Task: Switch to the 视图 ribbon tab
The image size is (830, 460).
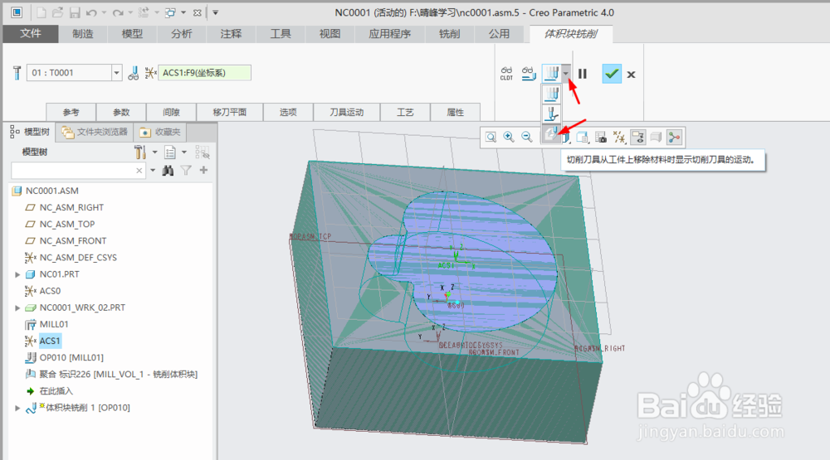Action: [x=330, y=34]
